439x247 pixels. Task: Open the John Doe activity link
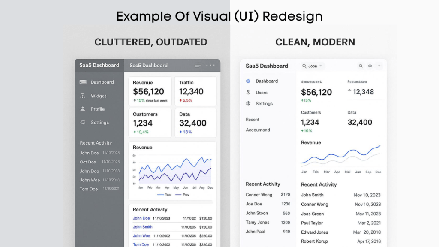[141, 218]
